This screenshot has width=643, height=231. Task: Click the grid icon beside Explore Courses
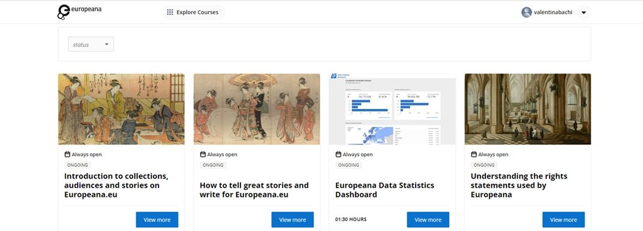[x=170, y=13]
